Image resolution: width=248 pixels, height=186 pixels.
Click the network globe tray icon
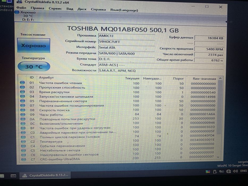pos(228,171)
